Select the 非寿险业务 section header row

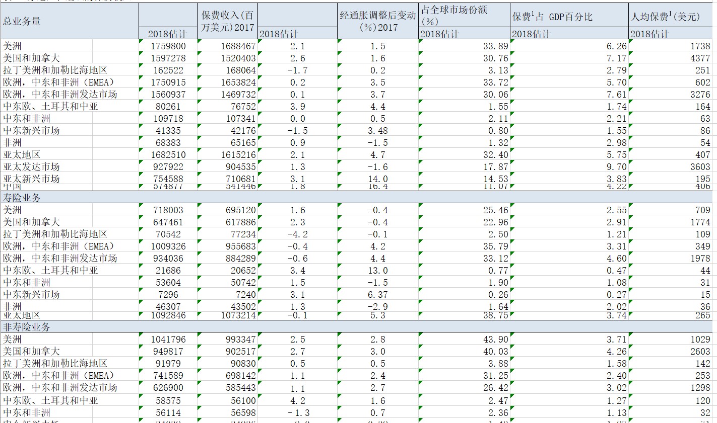[x=27, y=327]
